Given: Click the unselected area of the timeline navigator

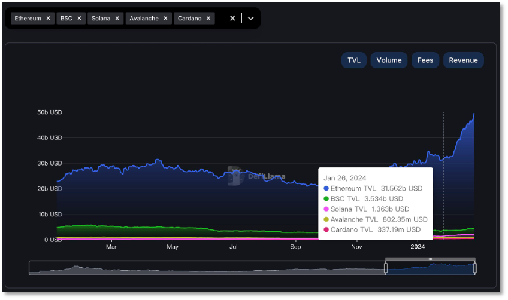Looking at the screenshot, I should tap(204, 268).
